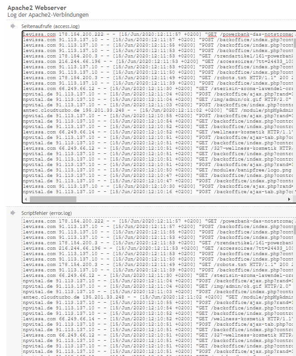
Task: Click the access.log horizontal scrollbar thumb
Action: [53, 199]
